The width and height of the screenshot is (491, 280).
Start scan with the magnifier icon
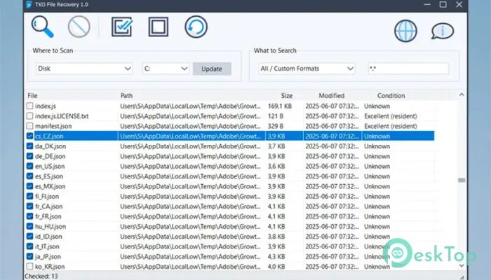point(42,27)
